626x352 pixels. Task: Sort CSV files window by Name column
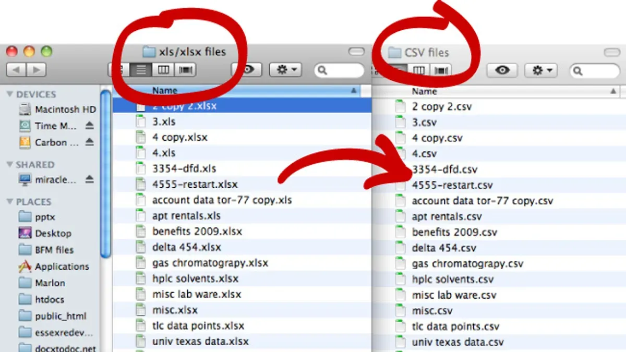coord(424,91)
